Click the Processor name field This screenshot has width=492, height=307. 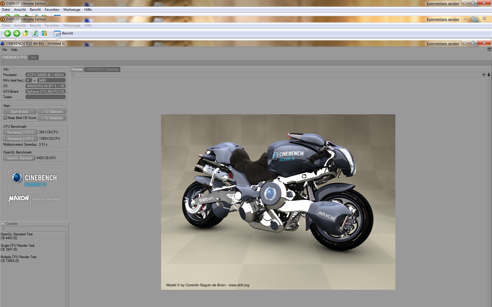point(45,75)
